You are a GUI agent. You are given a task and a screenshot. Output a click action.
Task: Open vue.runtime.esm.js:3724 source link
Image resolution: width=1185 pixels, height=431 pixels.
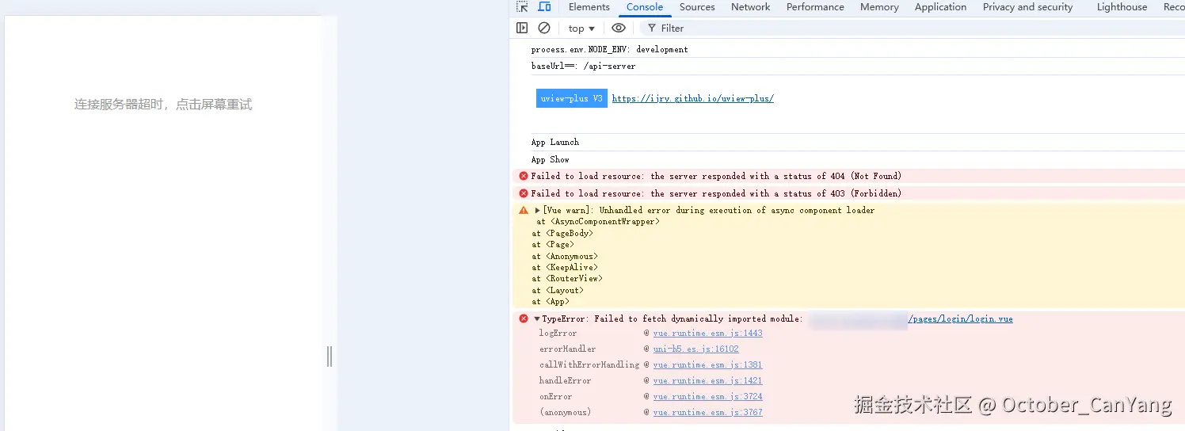pos(708,397)
